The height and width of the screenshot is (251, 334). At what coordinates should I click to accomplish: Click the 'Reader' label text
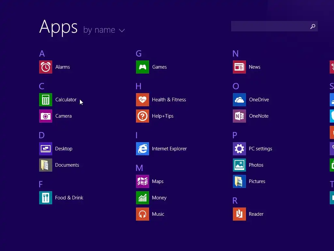click(x=256, y=214)
